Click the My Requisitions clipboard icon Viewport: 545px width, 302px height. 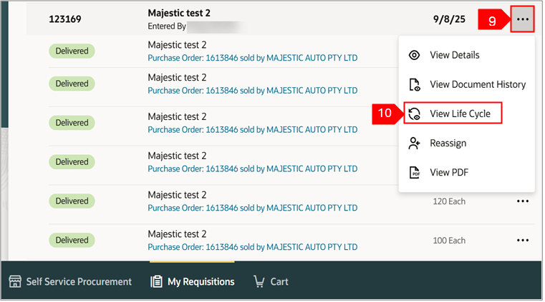(156, 282)
